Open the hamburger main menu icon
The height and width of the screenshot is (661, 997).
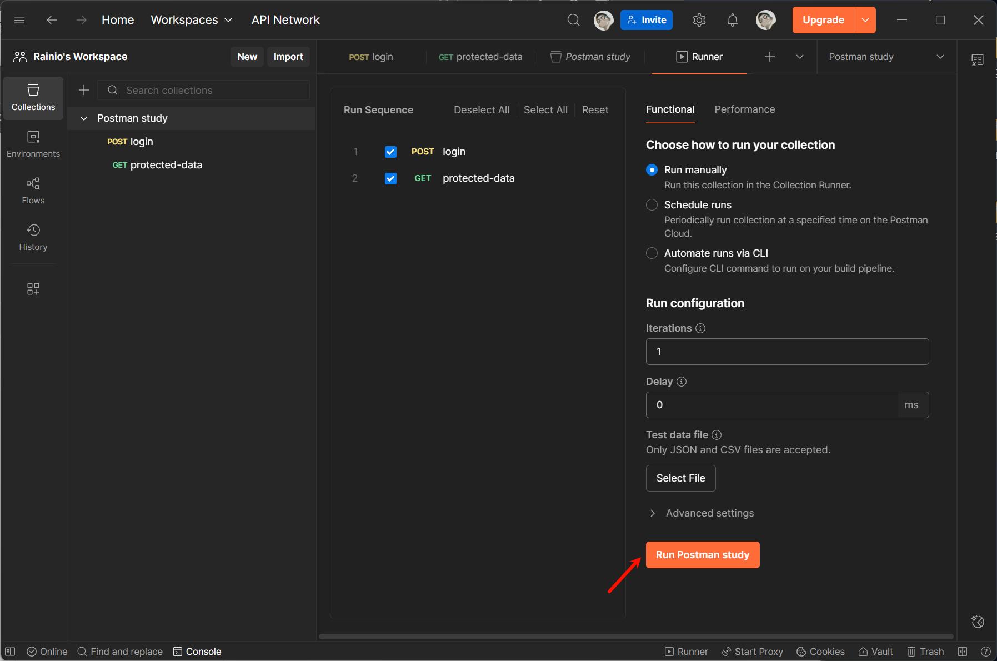[x=19, y=20]
